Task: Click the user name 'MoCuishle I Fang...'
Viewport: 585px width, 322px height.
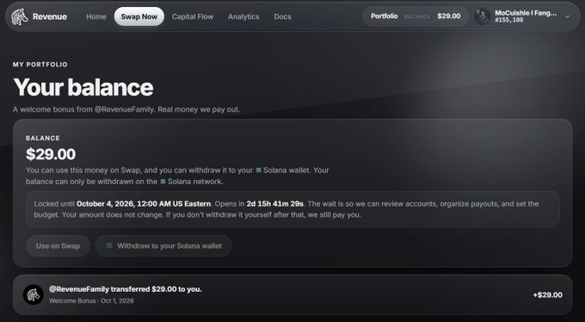Action: point(526,13)
